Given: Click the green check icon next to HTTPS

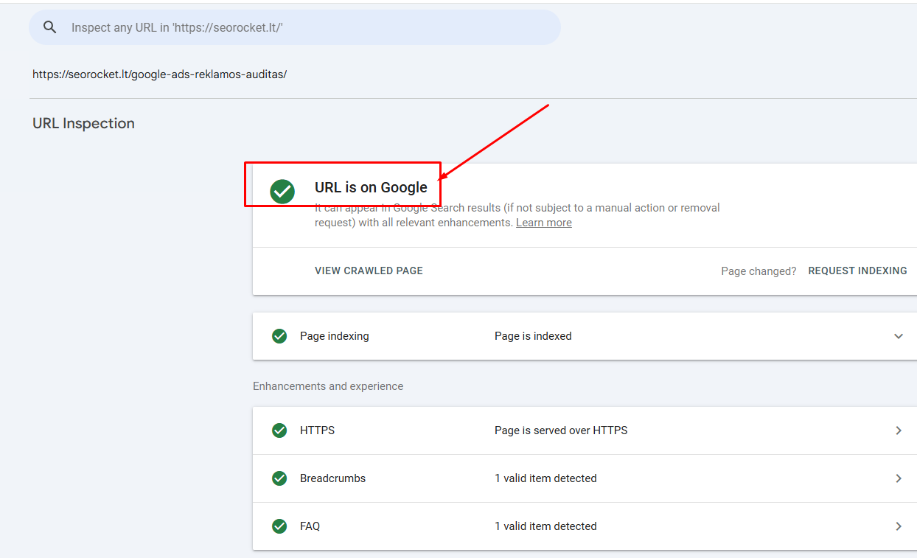Looking at the screenshot, I should click(279, 430).
